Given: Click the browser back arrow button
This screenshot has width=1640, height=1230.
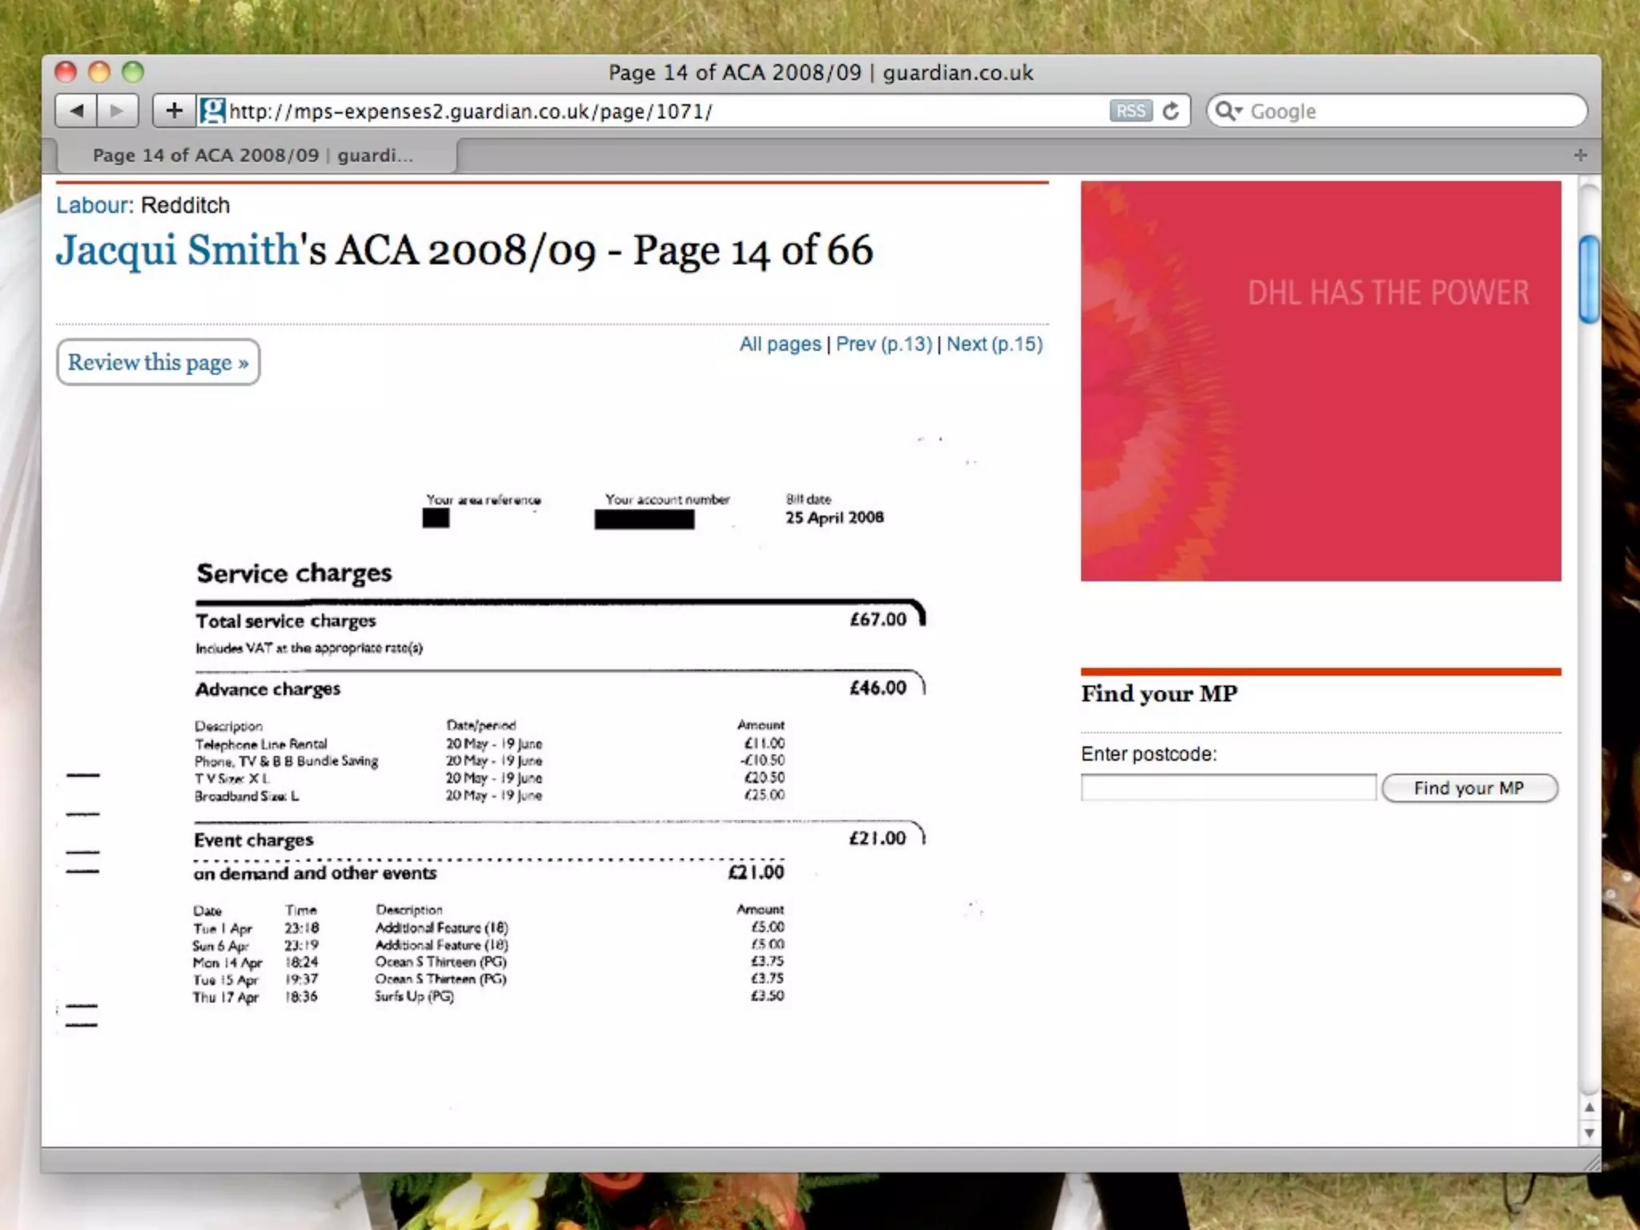Looking at the screenshot, I should 77,111.
